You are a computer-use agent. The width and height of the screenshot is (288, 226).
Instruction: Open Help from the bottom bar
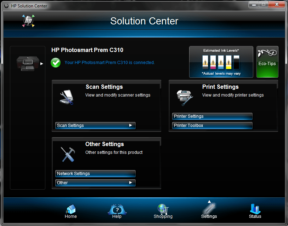coord(117,210)
